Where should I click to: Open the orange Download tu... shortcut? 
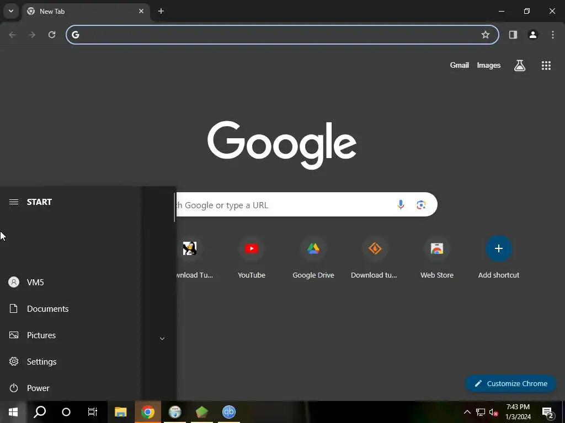[x=375, y=258]
